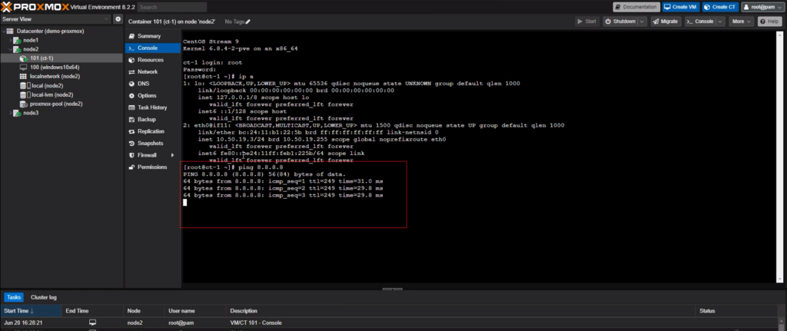Open the Permissions section

(152, 167)
